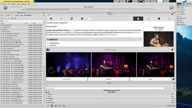This screenshot has height=108, width=192.
Task: Open the Files breadcrumb dropdown arrow
Action: [x=11, y=15]
